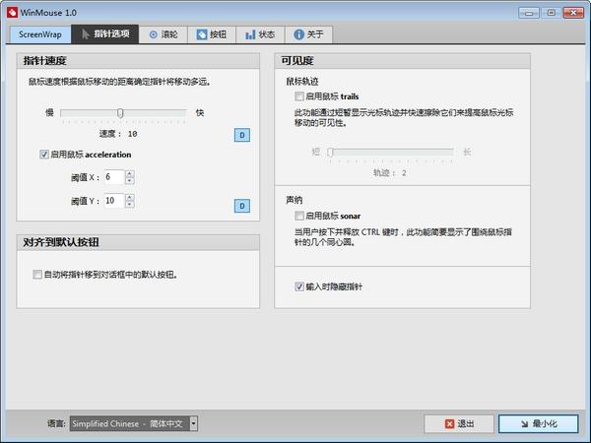Disable the mouse acceleration checkbox
This screenshot has width=591, height=443.
(x=44, y=155)
